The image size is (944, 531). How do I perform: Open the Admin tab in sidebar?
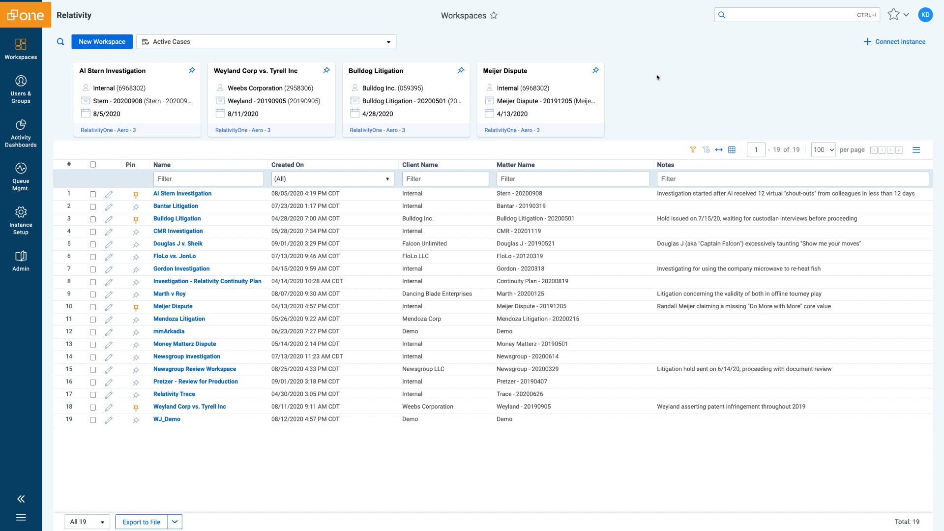[21, 261]
